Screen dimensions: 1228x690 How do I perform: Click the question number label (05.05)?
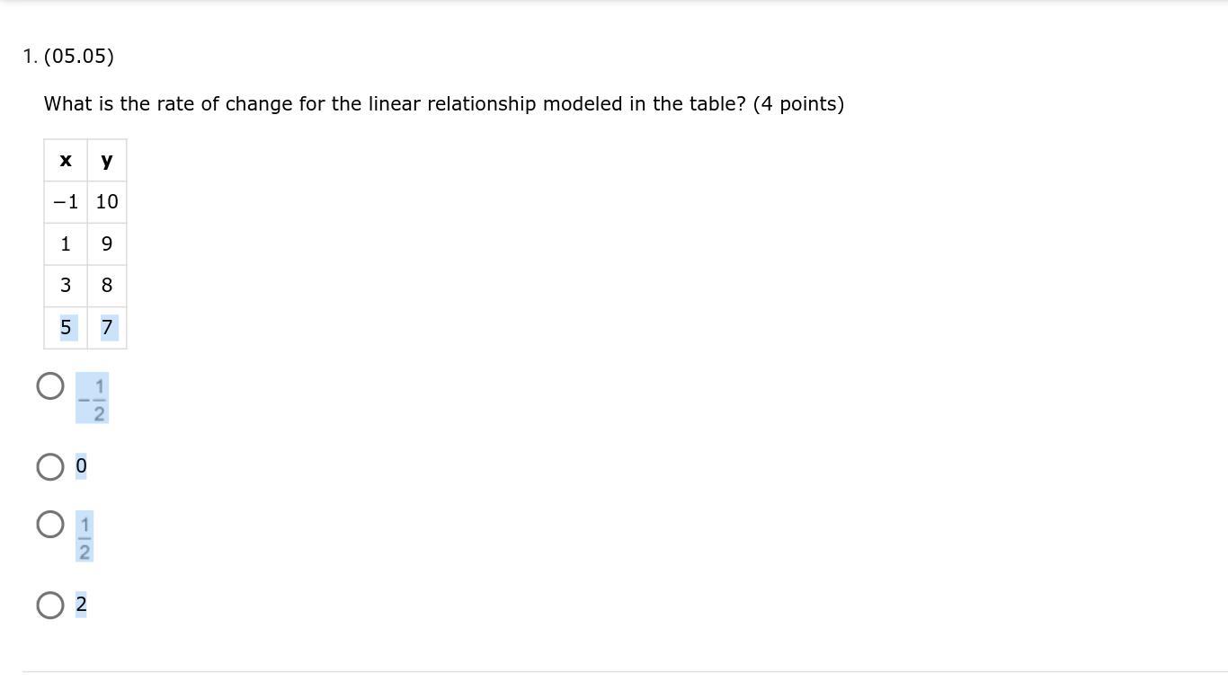point(79,57)
